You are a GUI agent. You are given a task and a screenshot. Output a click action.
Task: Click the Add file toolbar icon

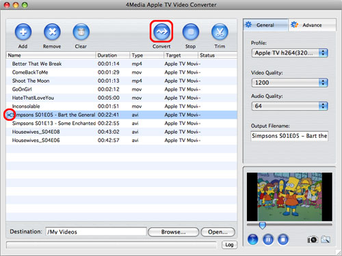(23, 32)
